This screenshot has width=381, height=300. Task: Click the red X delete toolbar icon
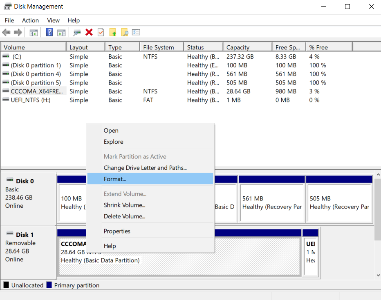pos(89,33)
